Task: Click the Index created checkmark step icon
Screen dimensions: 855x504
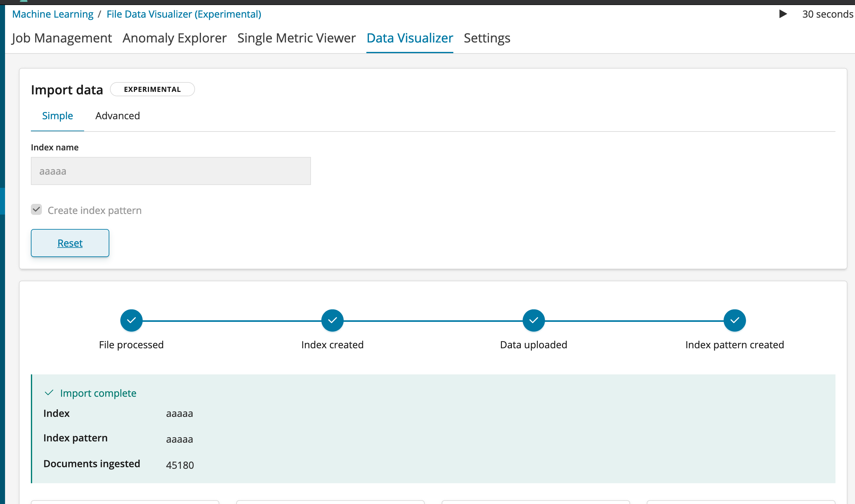Action: pyautogui.click(x=332, y=320)
